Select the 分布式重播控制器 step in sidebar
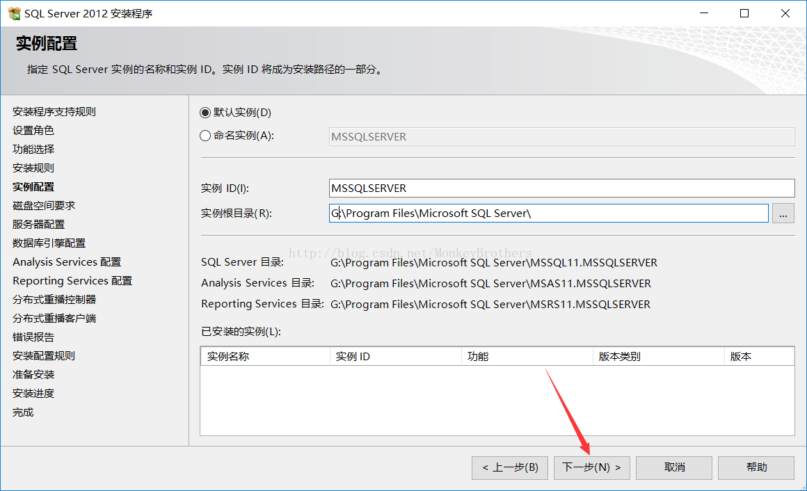807x491 pixels. click(x=54, y=300)
